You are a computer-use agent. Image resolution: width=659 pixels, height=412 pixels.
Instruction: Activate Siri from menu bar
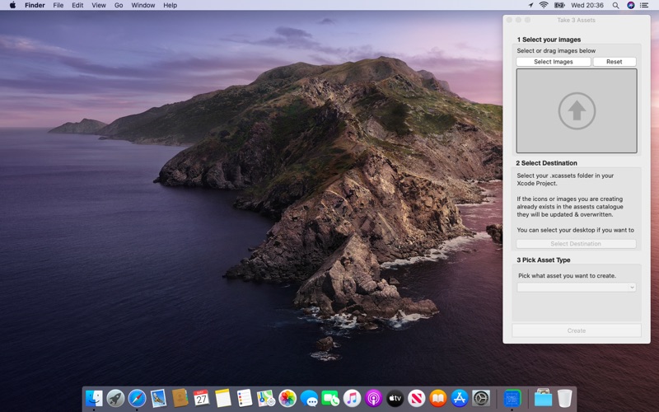pos(630,5)
